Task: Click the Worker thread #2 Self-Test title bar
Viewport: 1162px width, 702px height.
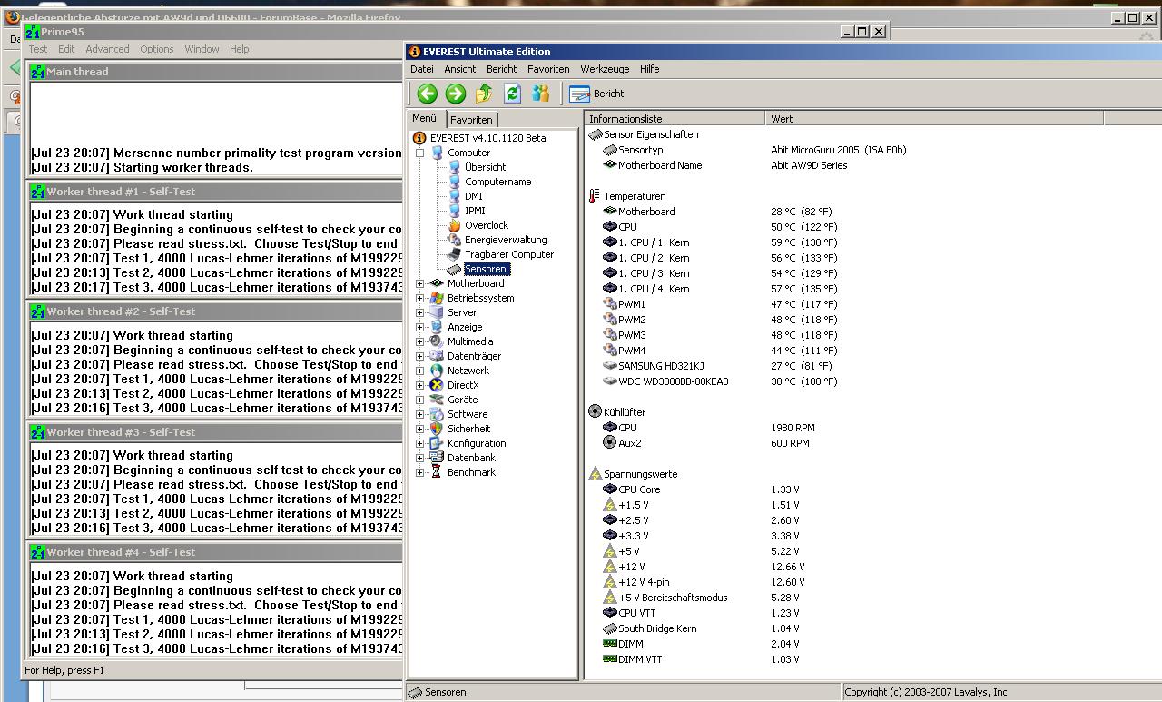Action: pos(215,311)
